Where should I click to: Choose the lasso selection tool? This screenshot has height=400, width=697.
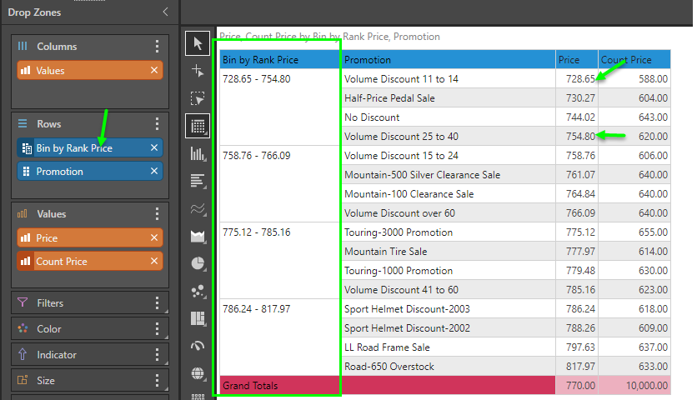click(x=198, y=98)
